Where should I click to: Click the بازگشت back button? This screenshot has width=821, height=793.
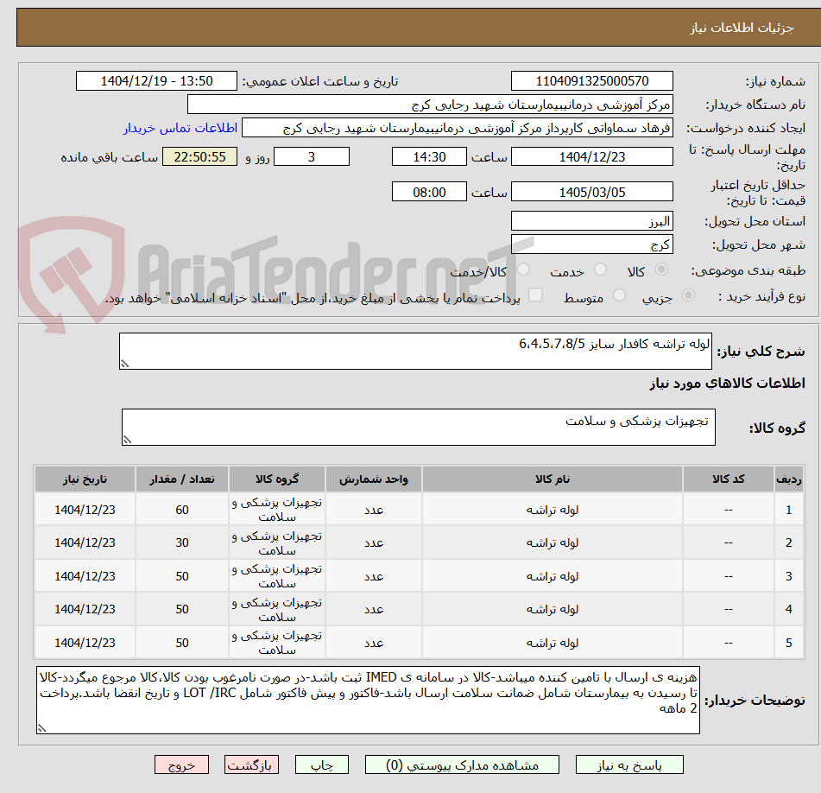click(251, 764)
